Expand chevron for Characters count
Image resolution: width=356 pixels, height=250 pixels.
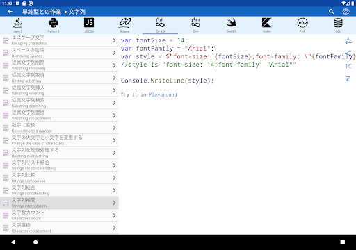click(x=114, y=215)
